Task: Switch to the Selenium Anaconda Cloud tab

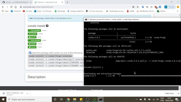Action: (47, 2)
